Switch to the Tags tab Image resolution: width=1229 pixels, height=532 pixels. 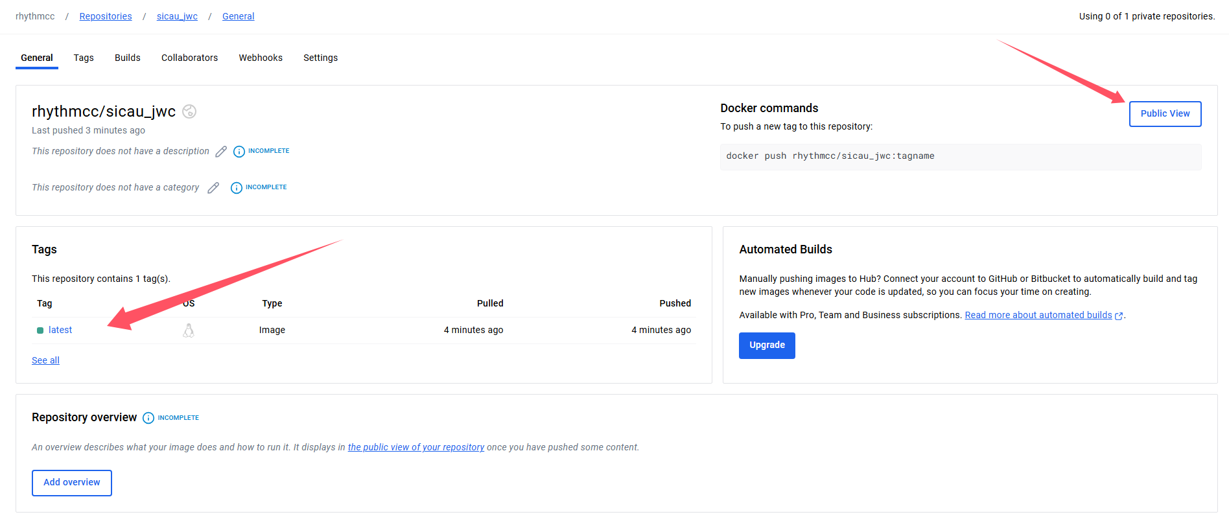coord(84,58)
